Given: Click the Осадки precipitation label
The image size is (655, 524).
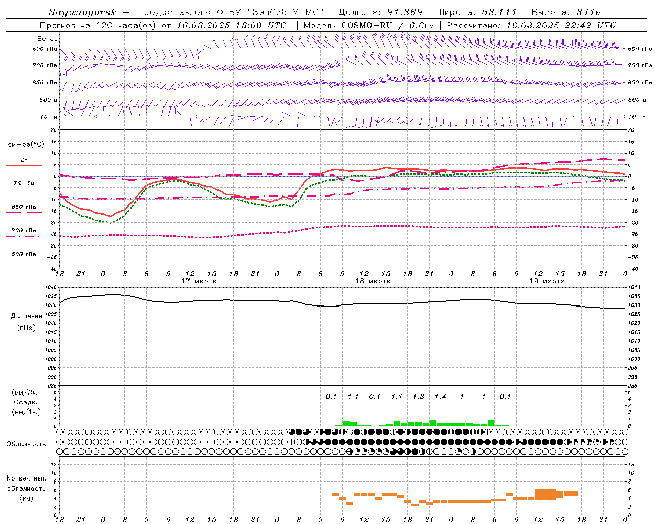Looking at the screenshot, I should (27, 402).
